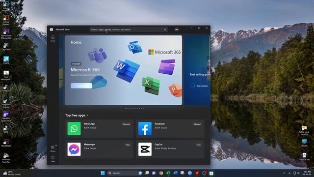Click the Outlook icon in the banner

(135, 47)
